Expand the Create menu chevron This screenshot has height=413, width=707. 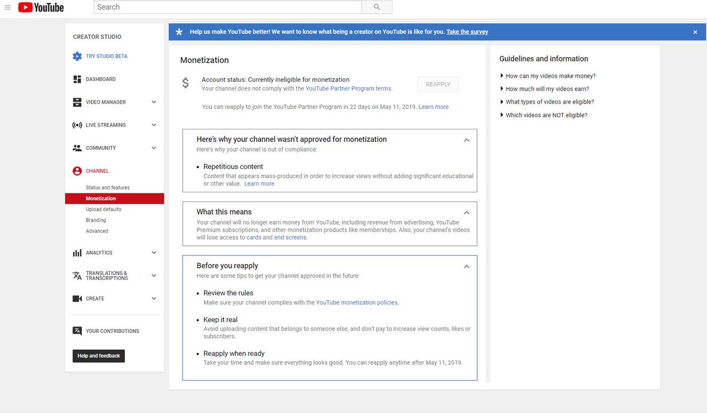(154, 299)
